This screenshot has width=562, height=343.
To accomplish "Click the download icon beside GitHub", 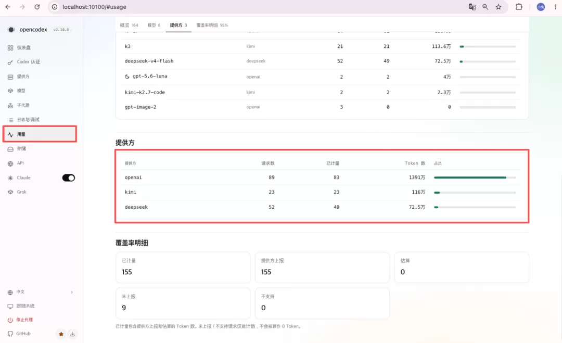I will tap(72, 334).
